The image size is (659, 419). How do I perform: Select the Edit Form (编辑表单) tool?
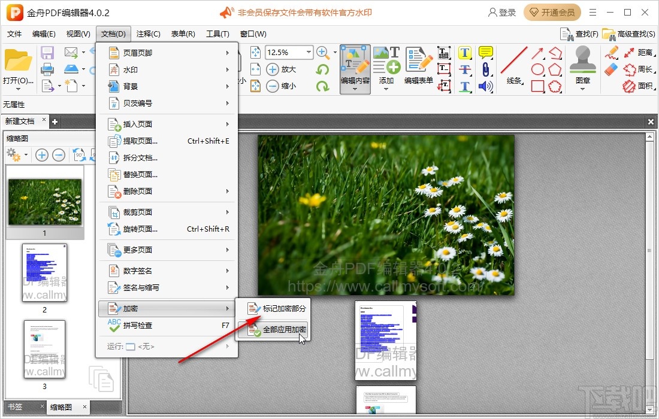click(x=419, y=65)
